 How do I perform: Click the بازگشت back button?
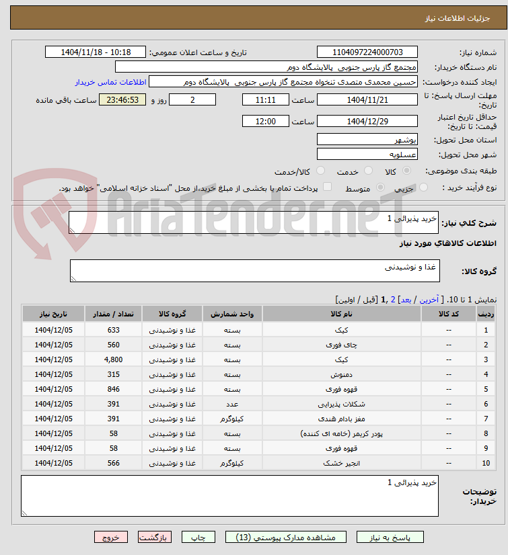pyautogui.click(x=155, y=538)
